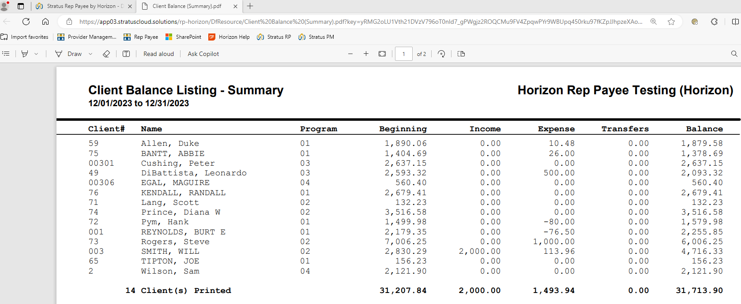Open the PDF search icon

pos(734,54)
